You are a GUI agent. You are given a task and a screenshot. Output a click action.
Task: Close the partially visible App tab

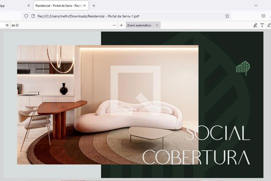(29, 6)
